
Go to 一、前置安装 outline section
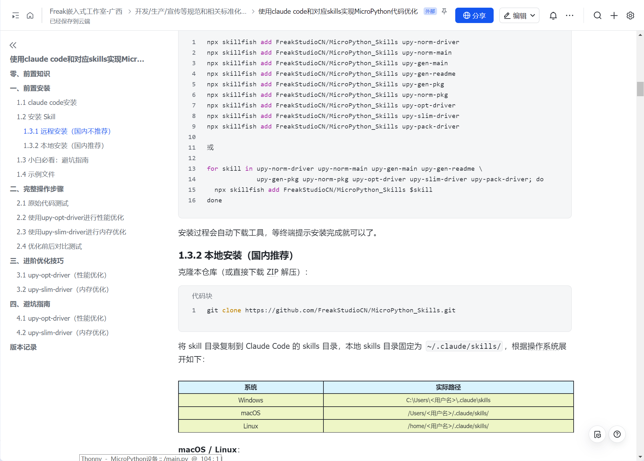[30, 88]
